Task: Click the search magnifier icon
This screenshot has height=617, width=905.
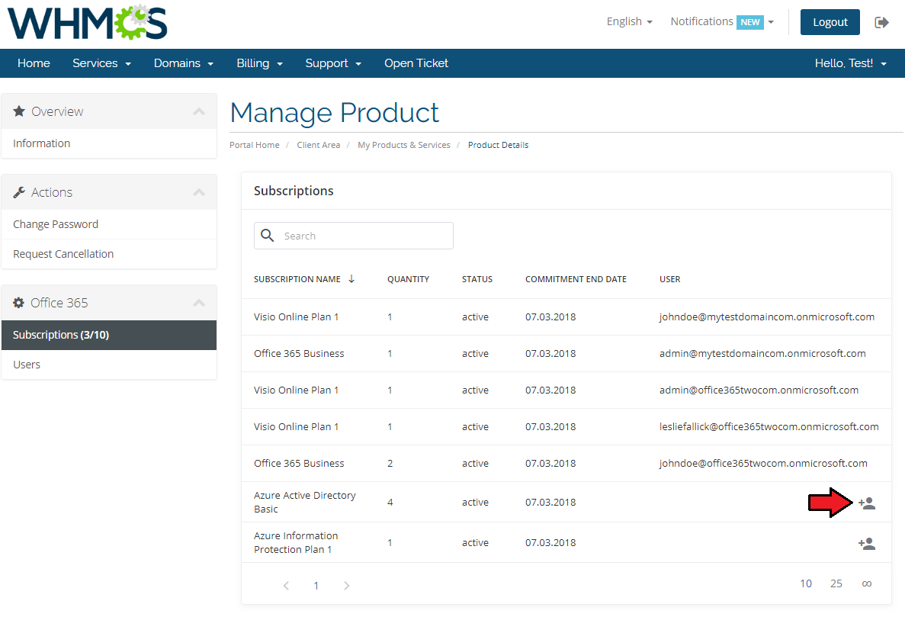Action: 267,236
